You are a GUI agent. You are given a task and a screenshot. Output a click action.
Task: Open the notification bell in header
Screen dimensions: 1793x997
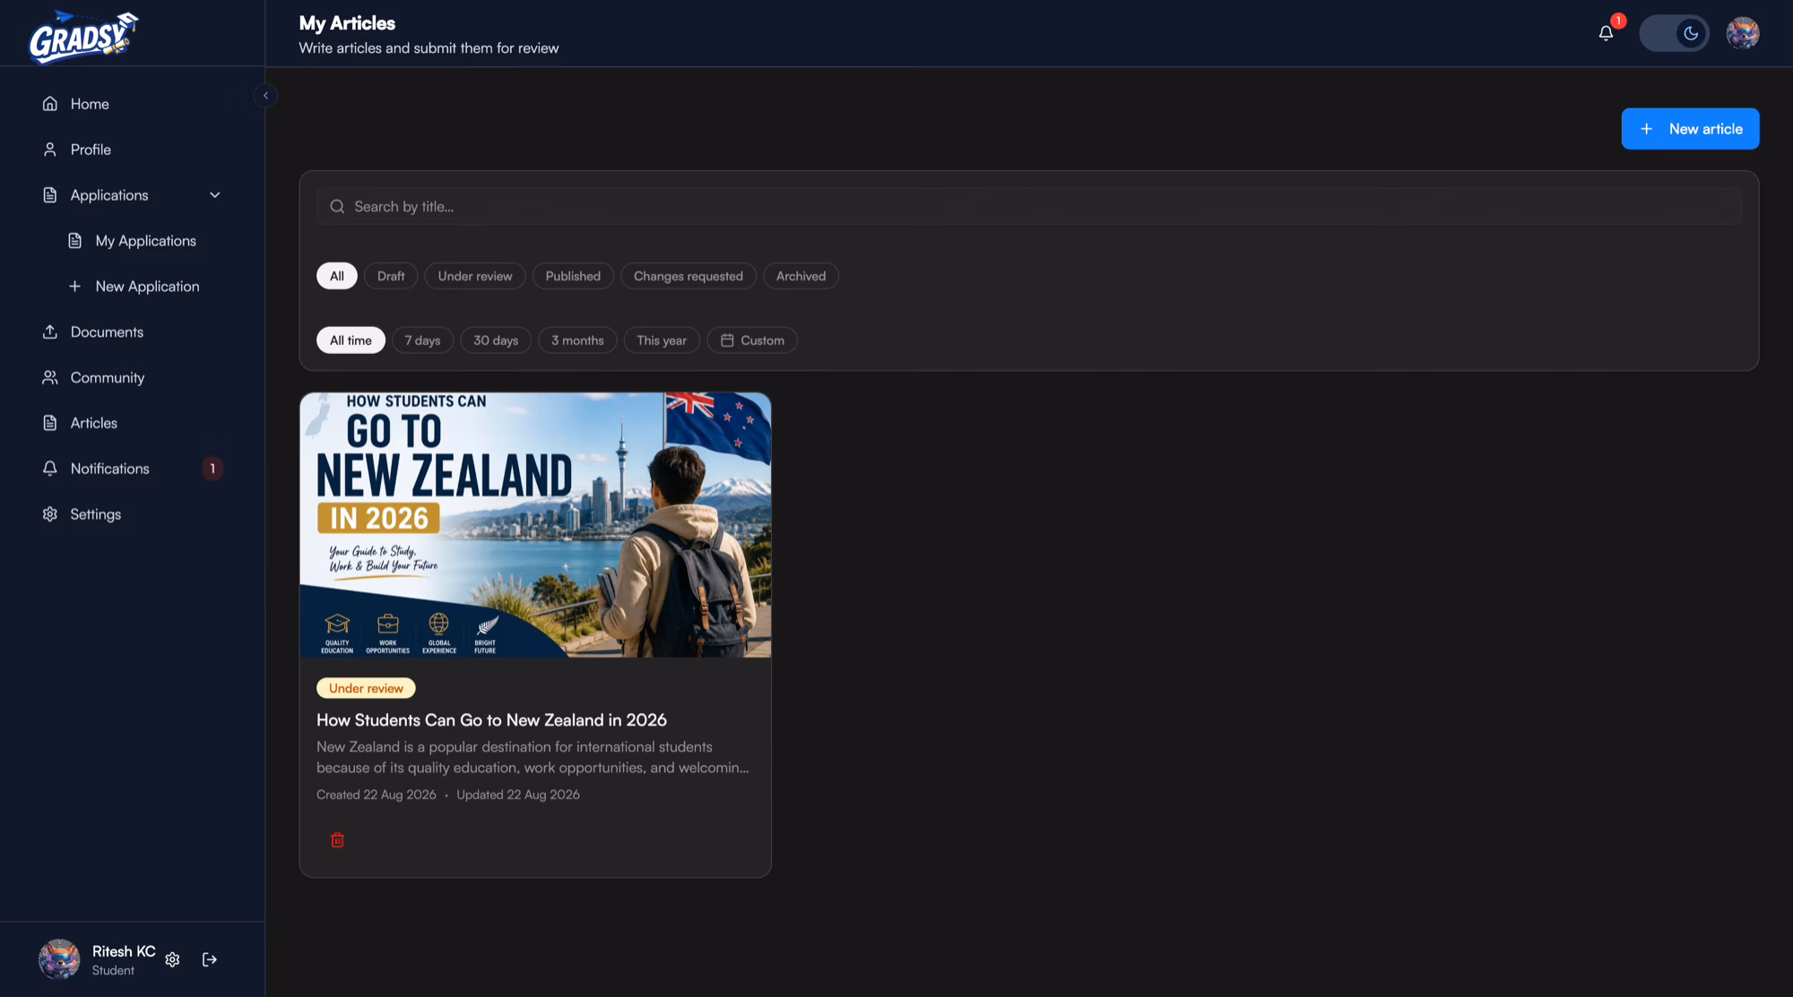(x=1606, y=33)
